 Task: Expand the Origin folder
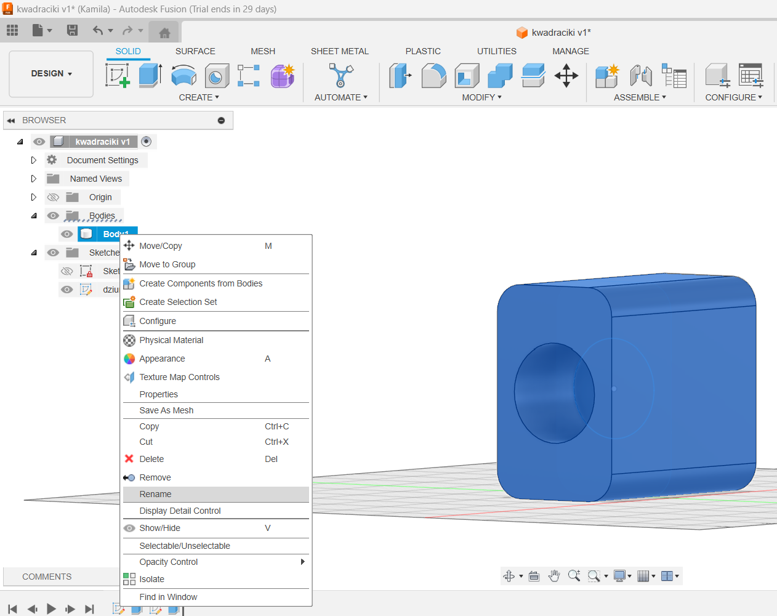point(34,197)
